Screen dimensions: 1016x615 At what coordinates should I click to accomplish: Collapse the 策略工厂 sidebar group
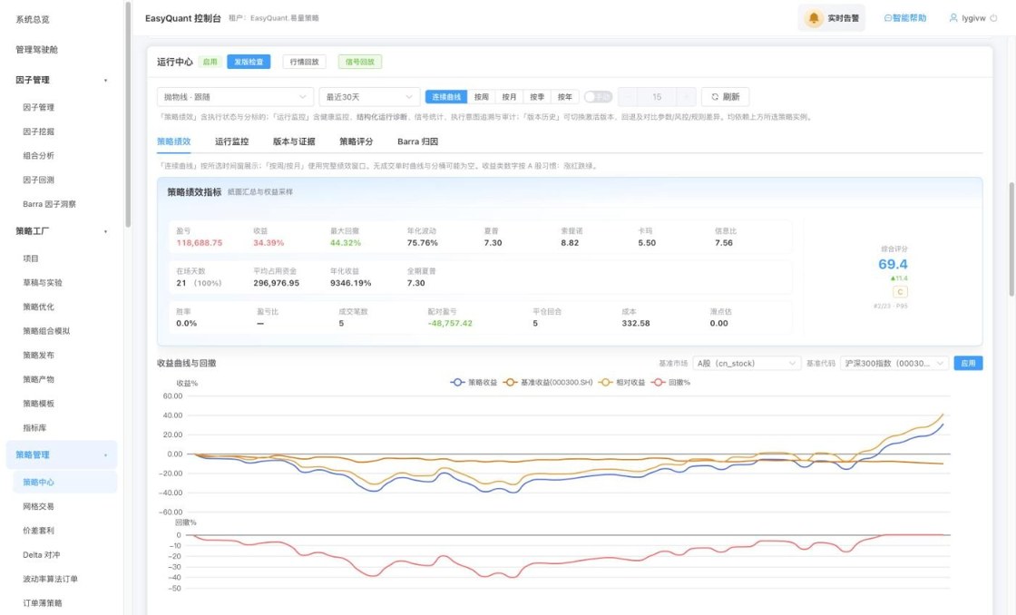[x=105, y=231]
